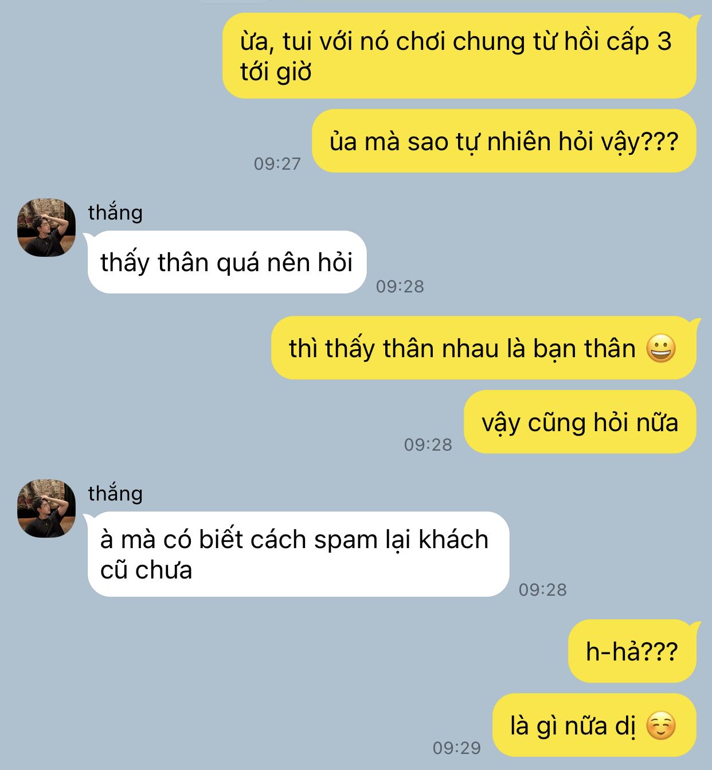Tap sender name 'thắng' above first white bubble
Image resolution: width=712 pixels, height=770 pixels.
(x=115, y=213)
